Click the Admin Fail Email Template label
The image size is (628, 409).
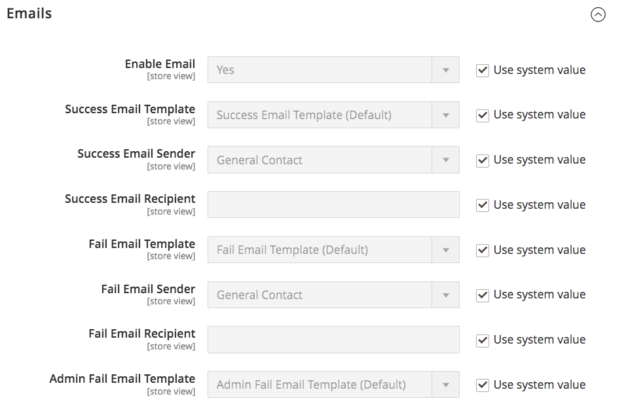click(122, 379)
